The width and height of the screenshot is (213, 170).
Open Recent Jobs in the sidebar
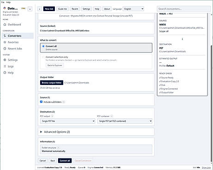point(18,49)
